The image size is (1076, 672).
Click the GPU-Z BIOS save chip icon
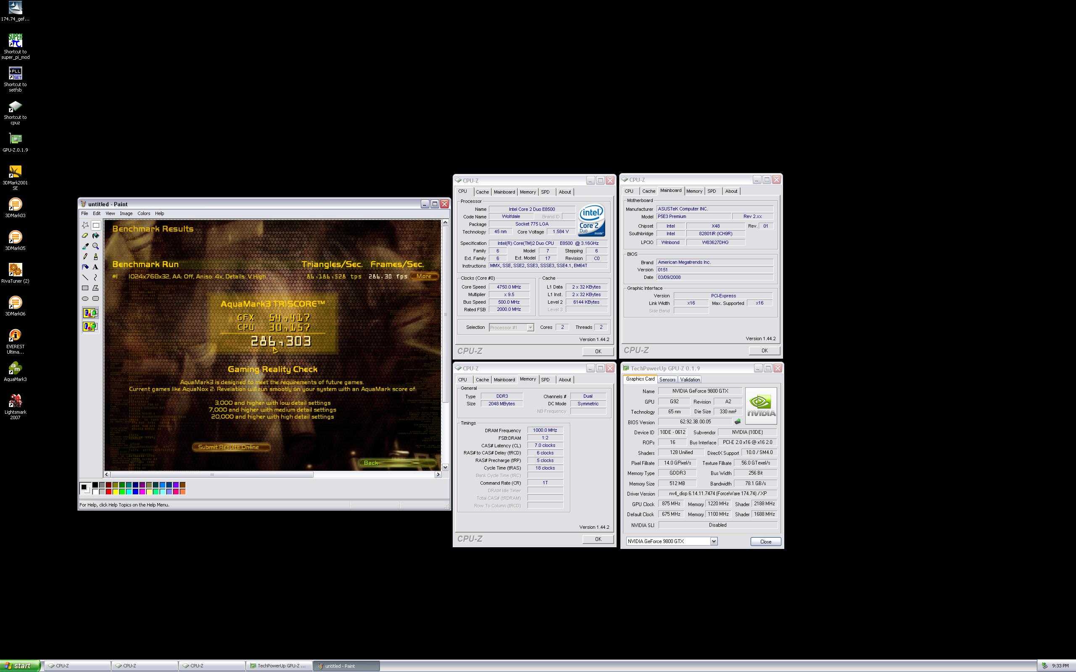(738, 421)
